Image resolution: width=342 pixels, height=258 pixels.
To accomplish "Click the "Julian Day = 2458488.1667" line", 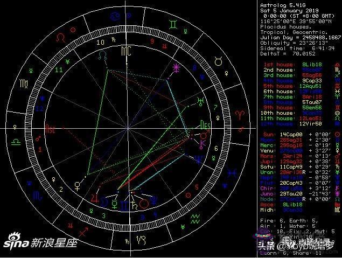I will [301, 38].
